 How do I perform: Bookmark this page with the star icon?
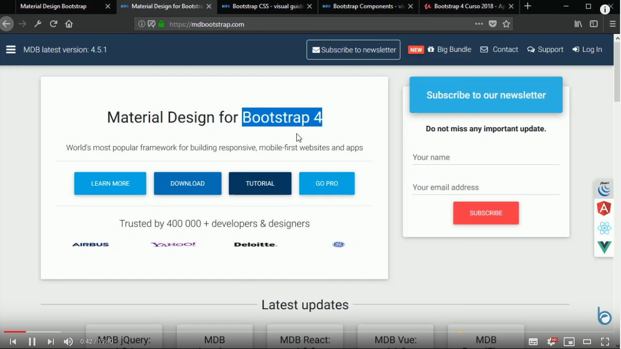(x=506, y=24)
